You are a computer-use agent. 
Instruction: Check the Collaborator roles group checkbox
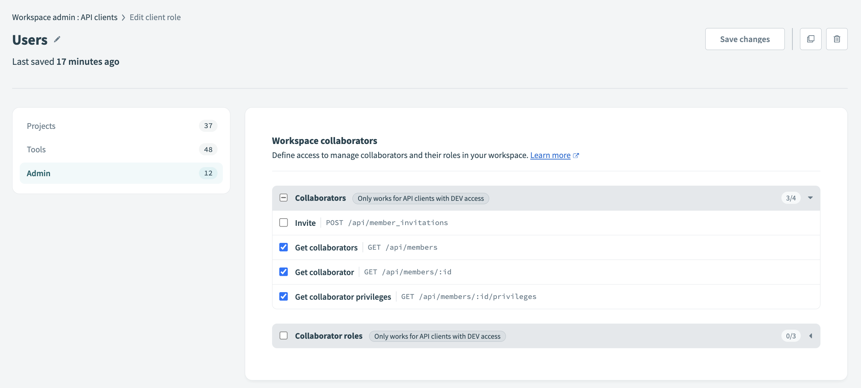tap(283, 336)
